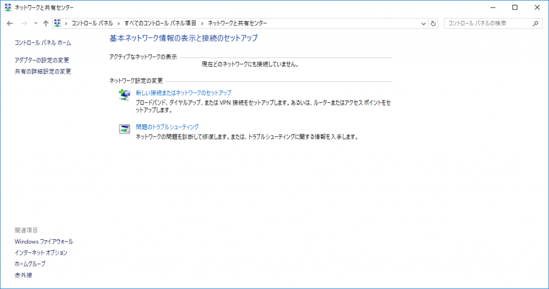Open the recent locations dropdown arrow
The image size is (549, 289).
[35, 24]
